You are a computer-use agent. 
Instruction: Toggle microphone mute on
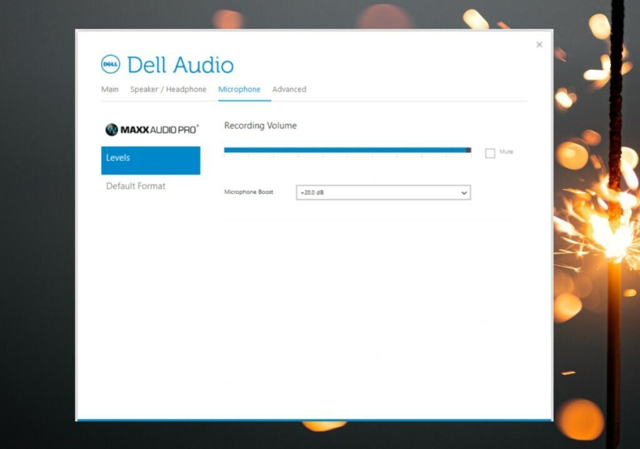[x=490, y=152]
